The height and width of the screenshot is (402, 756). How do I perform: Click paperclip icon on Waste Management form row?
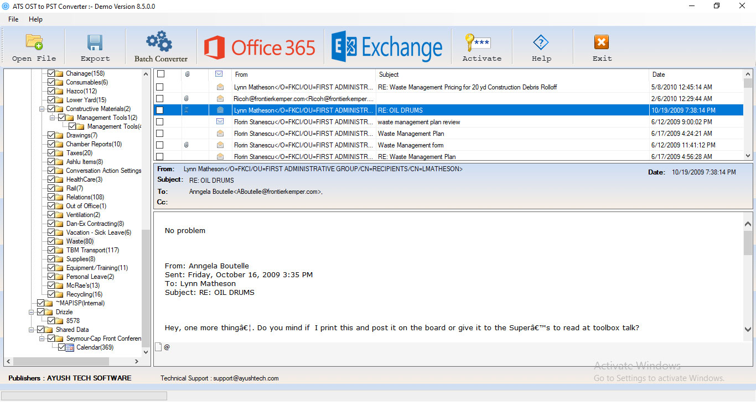[x=187, y=145]
